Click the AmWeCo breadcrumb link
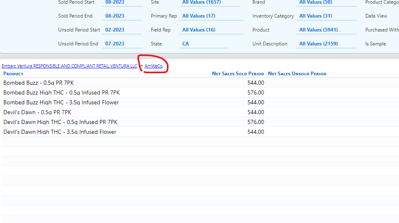 pos(153,66)
